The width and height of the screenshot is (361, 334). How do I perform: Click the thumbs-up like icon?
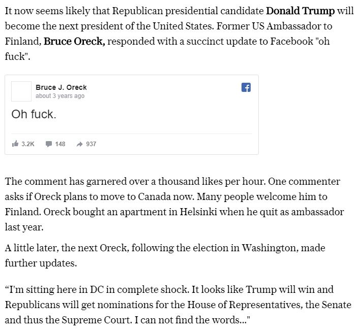point(15,144)
